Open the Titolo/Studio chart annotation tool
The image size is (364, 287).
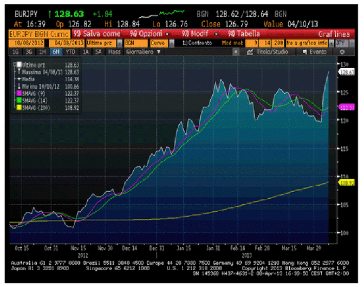click(269, 52)
